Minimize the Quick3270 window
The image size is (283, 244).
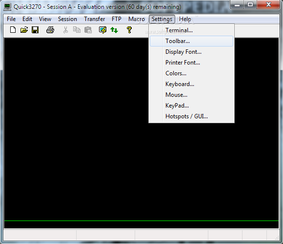click(x=237, y=4)
